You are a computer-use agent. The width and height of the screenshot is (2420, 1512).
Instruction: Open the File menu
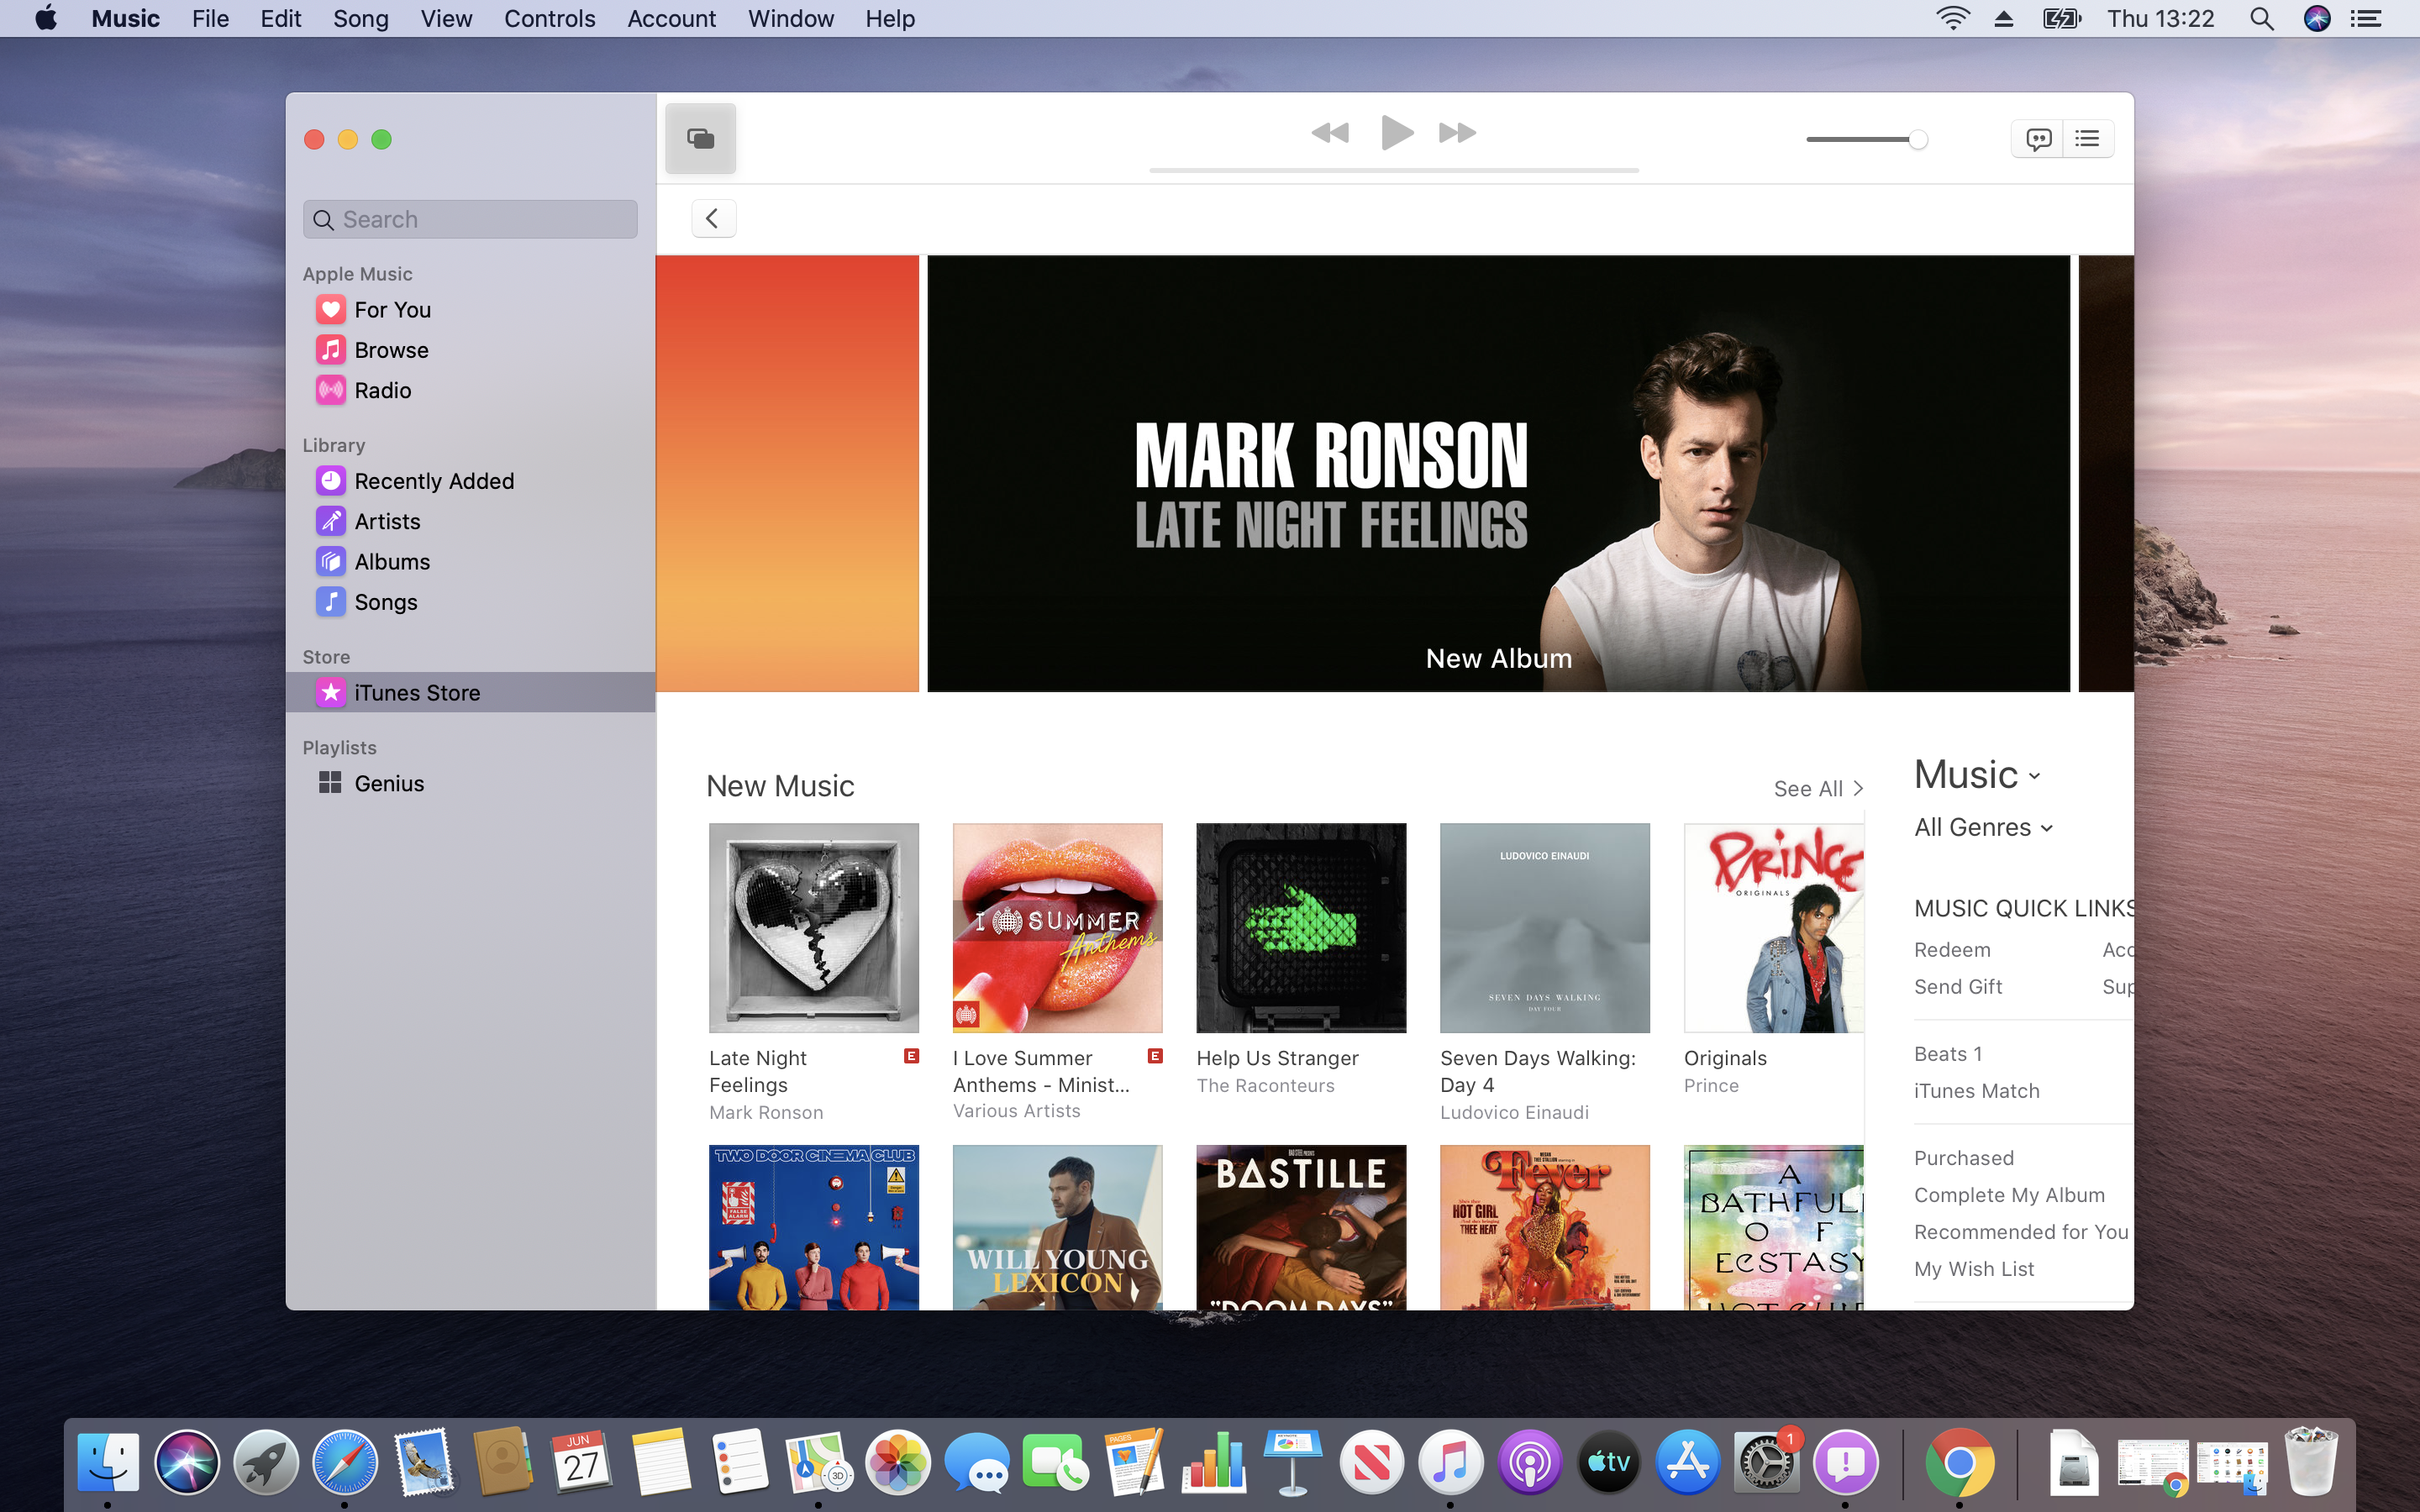(210, 19)
